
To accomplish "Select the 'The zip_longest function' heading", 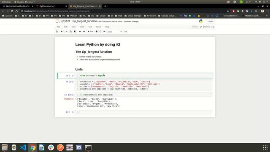I will tap(94, 52).
